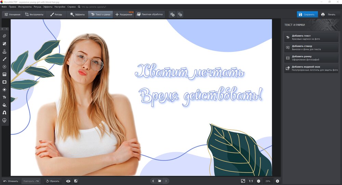Open the Эффекты menu in menu bar

click(48, 7)
